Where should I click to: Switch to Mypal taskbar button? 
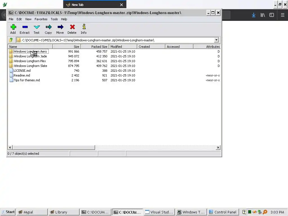(32, 212)
